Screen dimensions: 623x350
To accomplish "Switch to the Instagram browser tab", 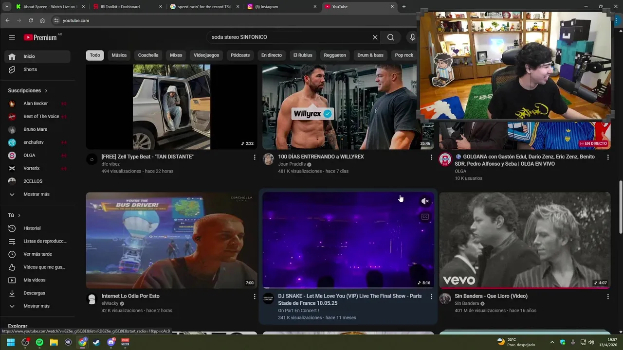I will pos(282,7).
